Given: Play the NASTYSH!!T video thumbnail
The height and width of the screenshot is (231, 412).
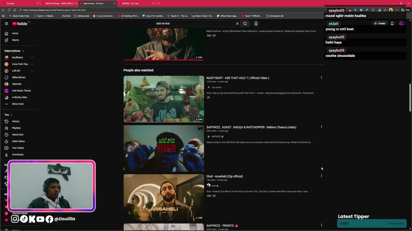Looking at the screenshot, I should [x=164, y=99].
